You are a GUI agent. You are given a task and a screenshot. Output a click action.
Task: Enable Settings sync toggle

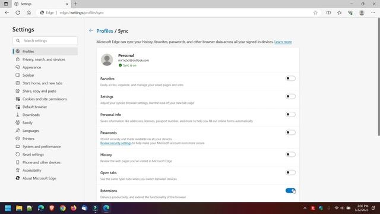tap(290, 96)
